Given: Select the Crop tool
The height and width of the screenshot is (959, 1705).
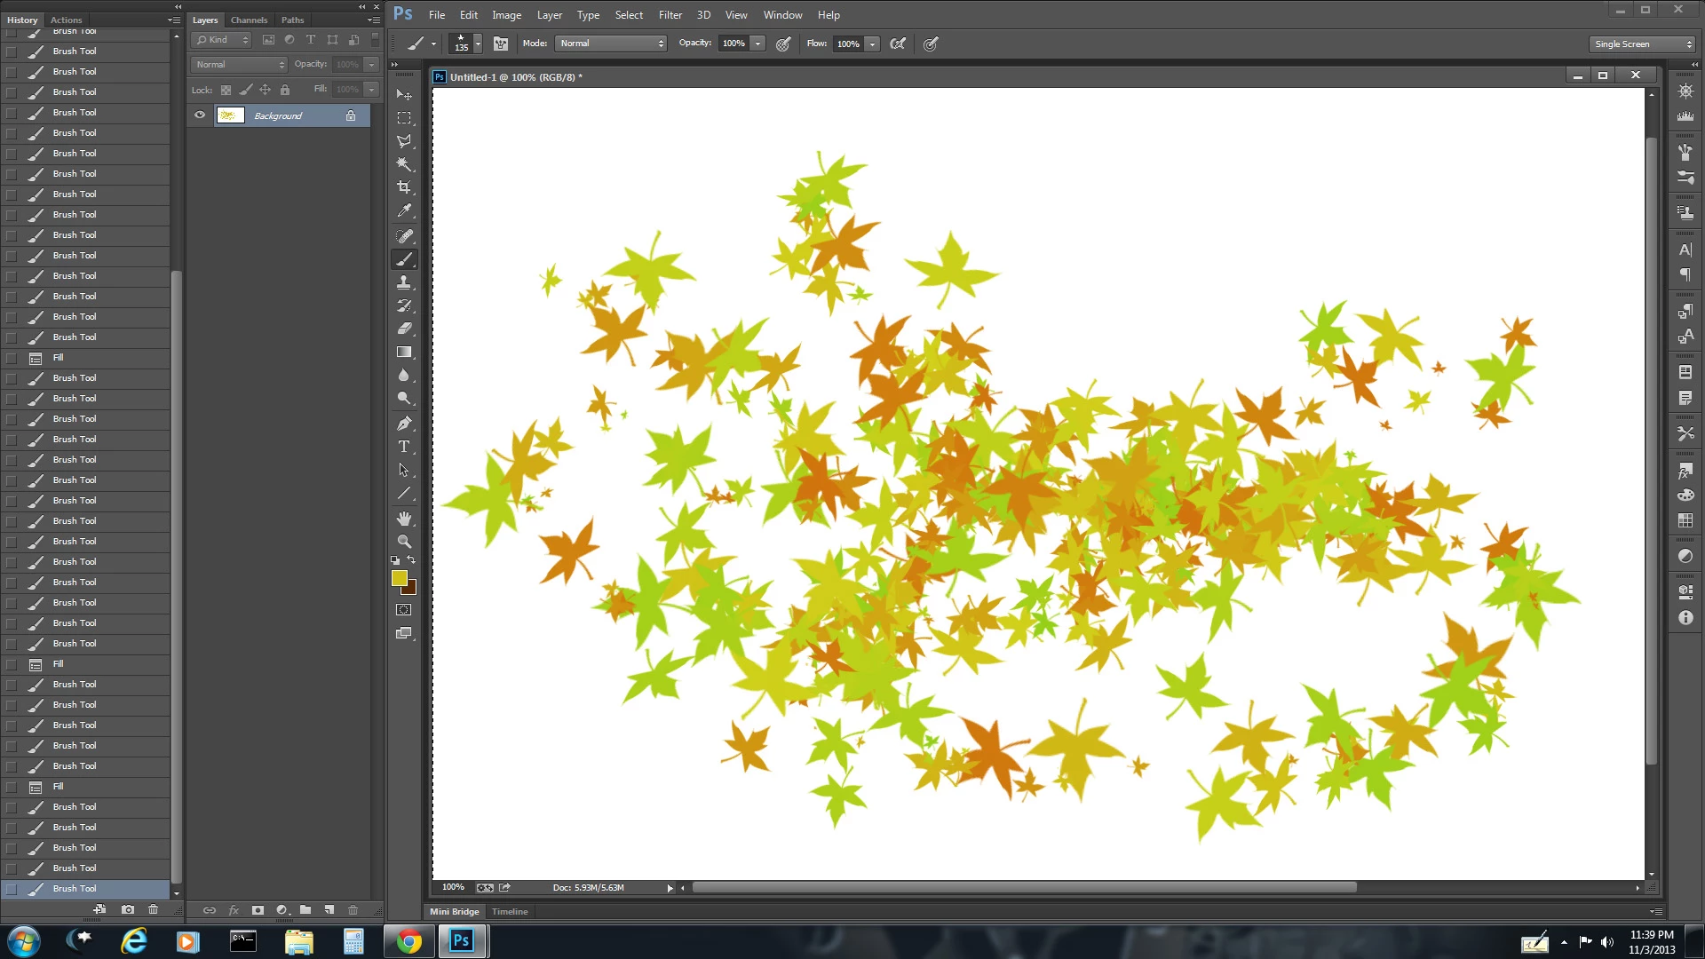Looking at the screenshot, I should pos(404,187).
